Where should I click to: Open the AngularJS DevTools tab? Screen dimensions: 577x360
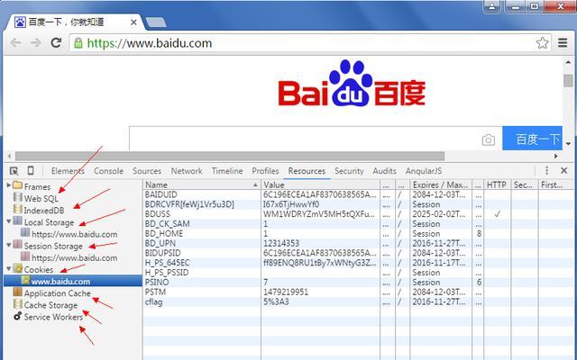[x=424, y=171]
